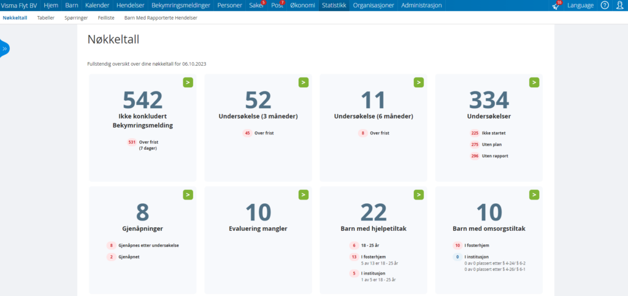Go to the Økonomi menu
This screenshot has width=628, height=296.
tap(303, 6)
